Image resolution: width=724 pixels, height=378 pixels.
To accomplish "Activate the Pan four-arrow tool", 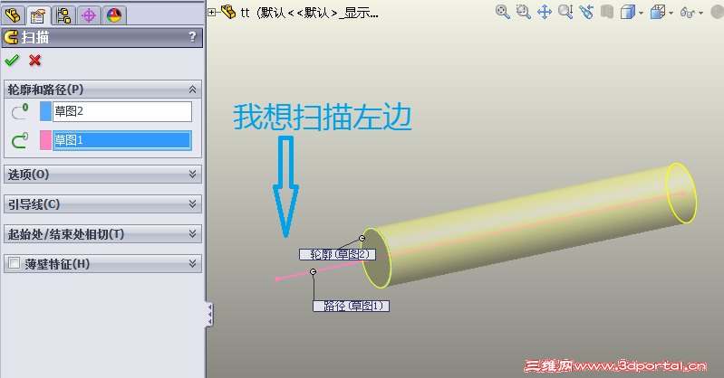I will (545, 12).
